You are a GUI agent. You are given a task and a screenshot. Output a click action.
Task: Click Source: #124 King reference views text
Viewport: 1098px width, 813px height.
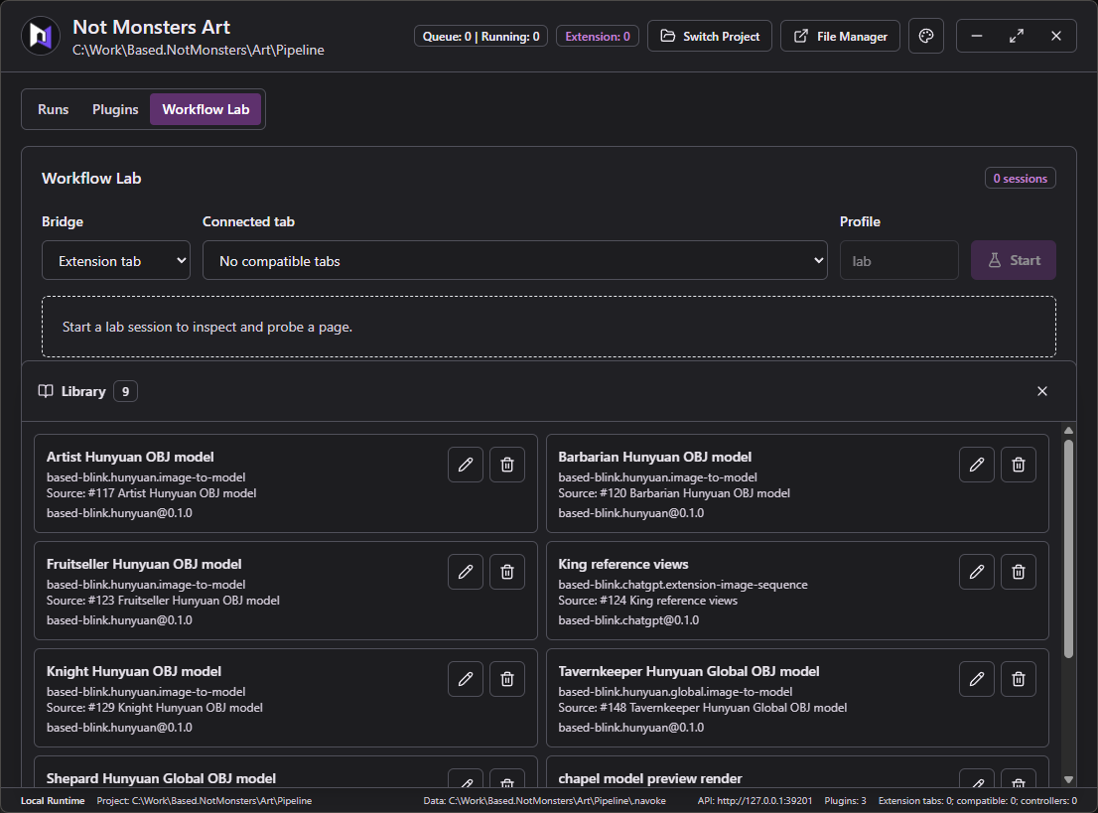click(647, 601)
